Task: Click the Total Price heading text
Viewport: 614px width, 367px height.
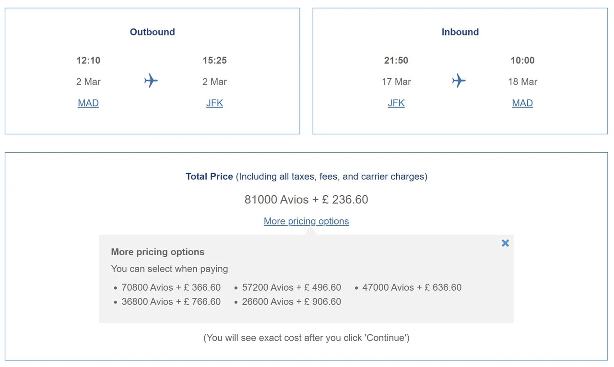Action: (209, 177)
